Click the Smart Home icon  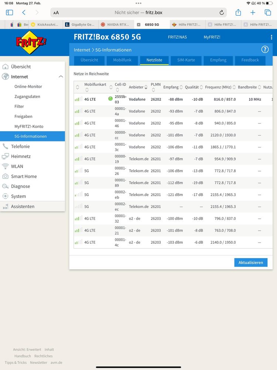(x=5, y=176)
